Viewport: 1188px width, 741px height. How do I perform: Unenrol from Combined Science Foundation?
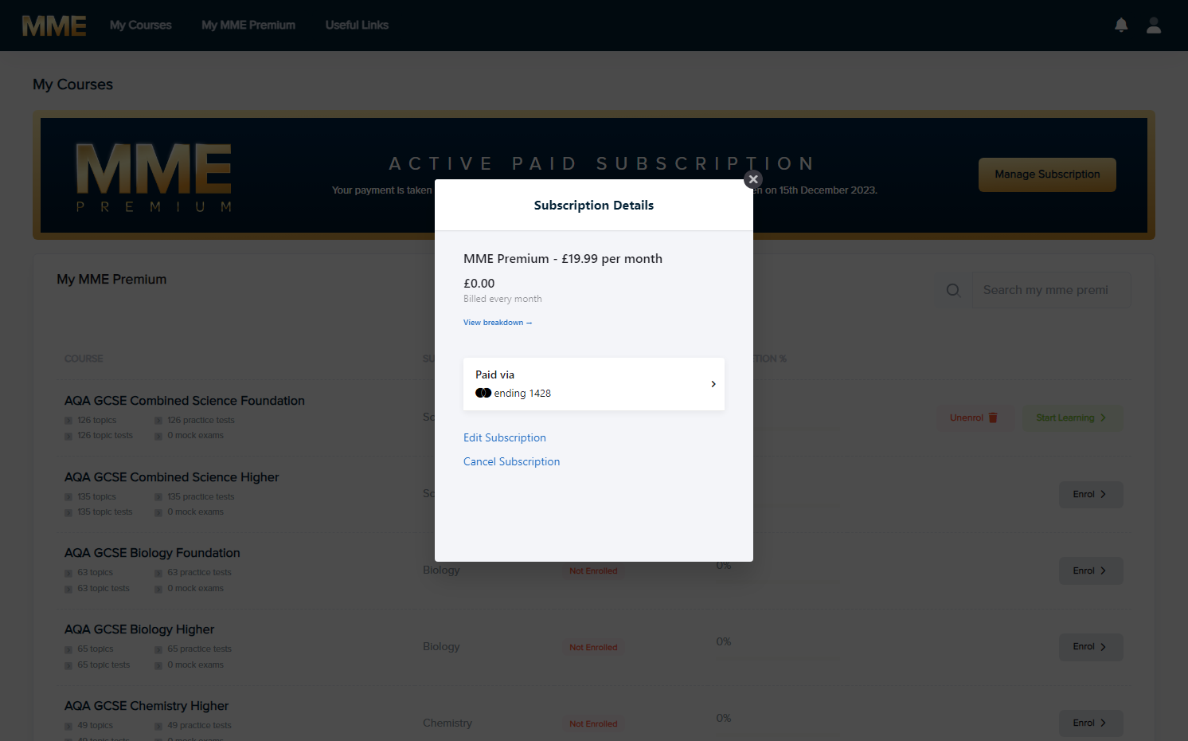pos(974,418)
